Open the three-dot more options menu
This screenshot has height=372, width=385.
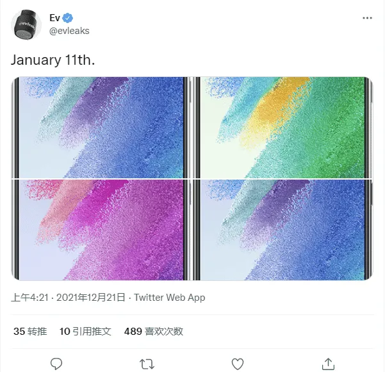(366, 18)
